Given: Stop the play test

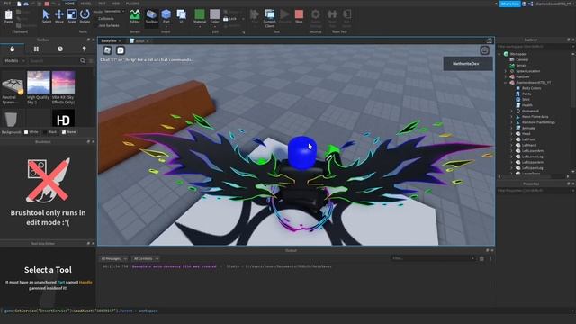Looking at the screenshot, I should [299, 16].
